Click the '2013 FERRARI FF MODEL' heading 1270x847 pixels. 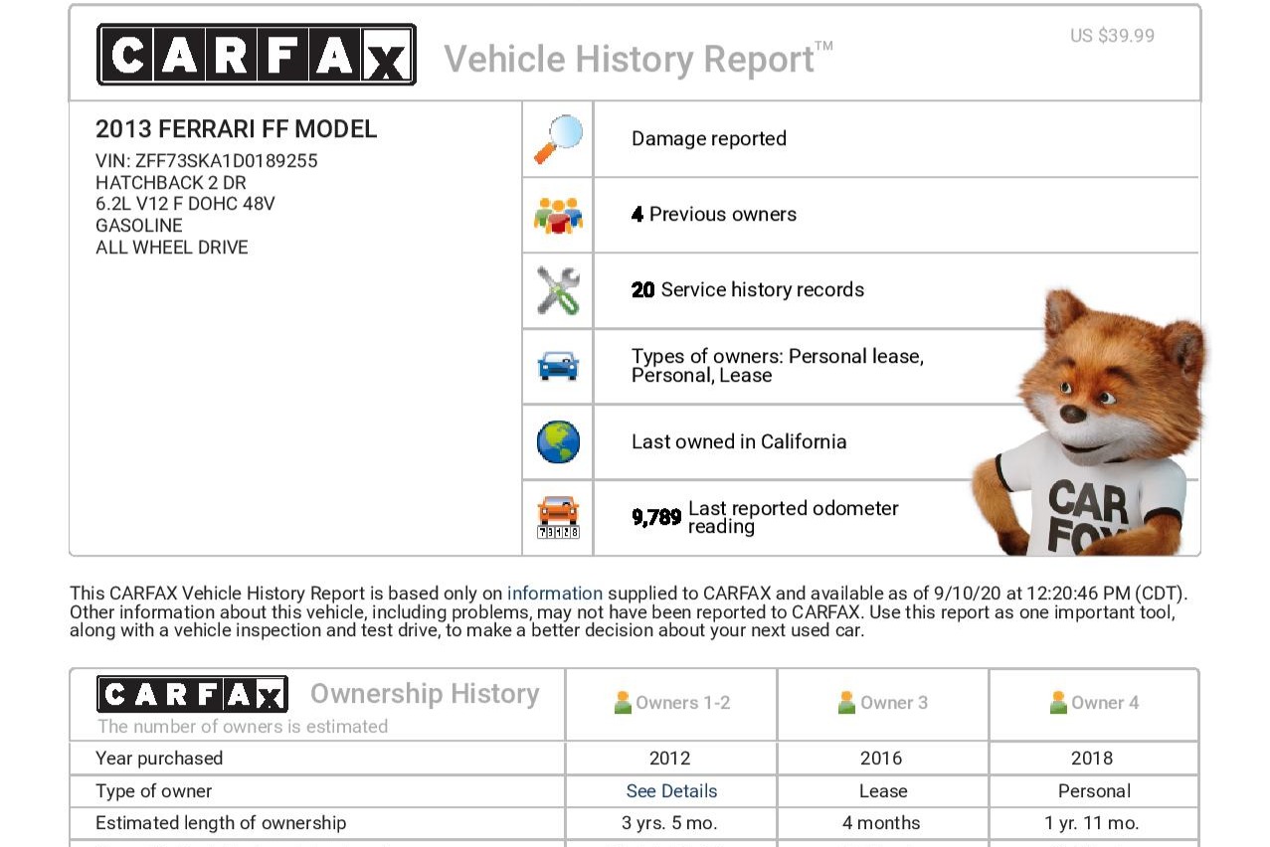[x=237, y=129]
